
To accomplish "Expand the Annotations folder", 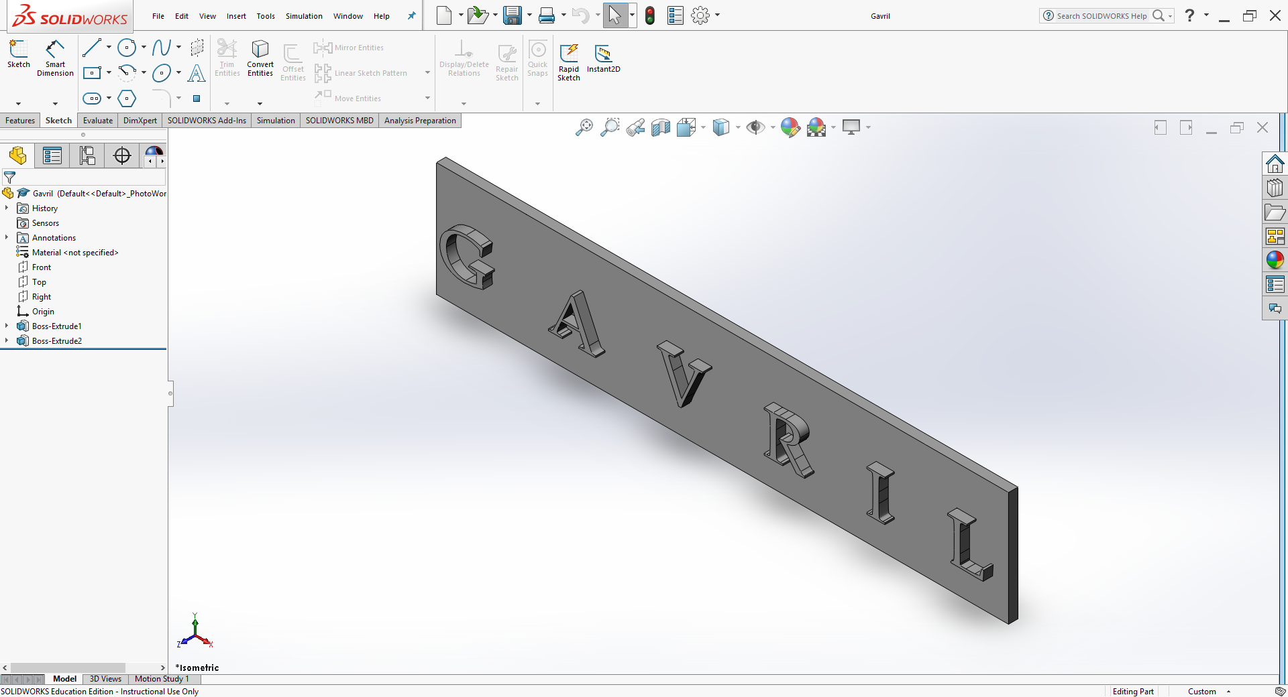I will (x=7, y=238).
